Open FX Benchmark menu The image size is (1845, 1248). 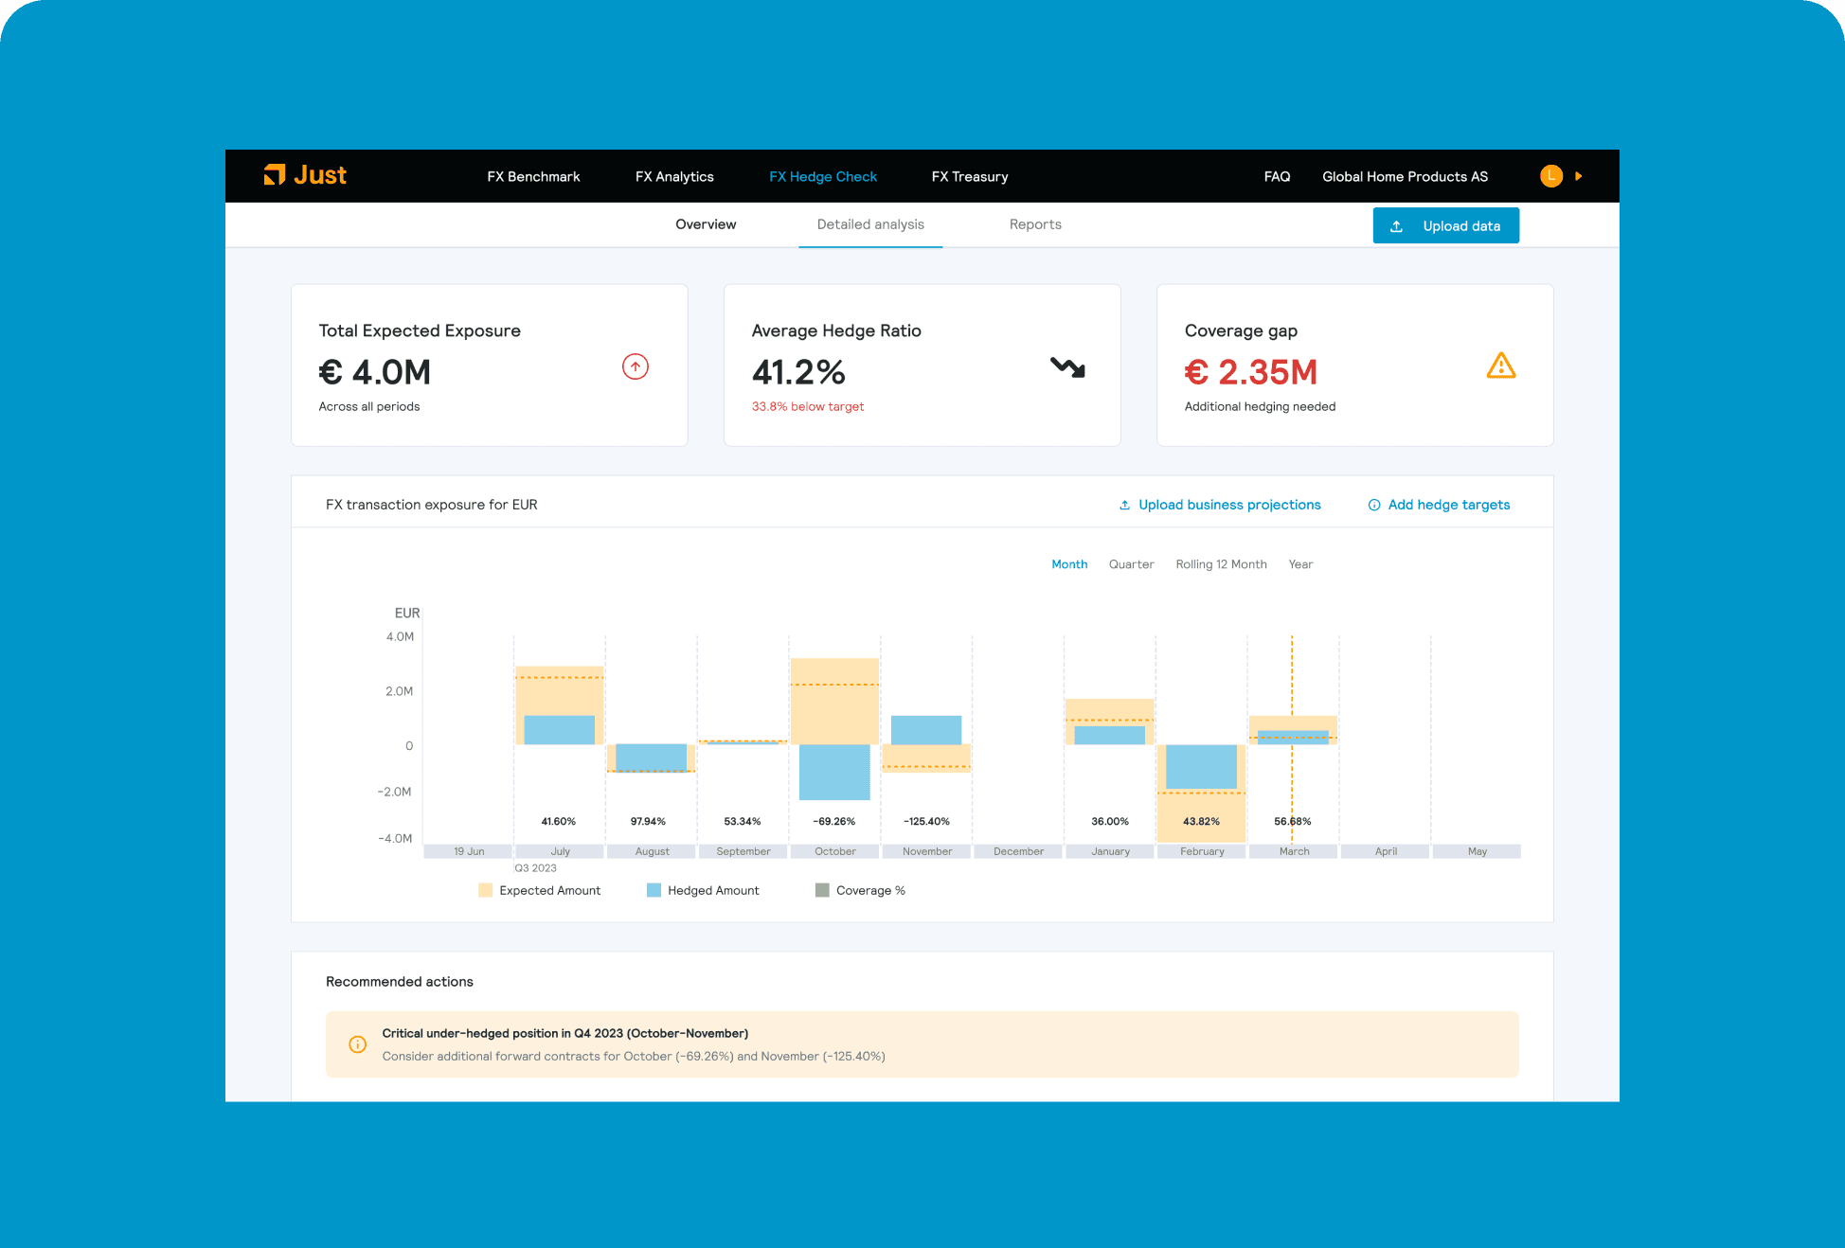[533, 177]
